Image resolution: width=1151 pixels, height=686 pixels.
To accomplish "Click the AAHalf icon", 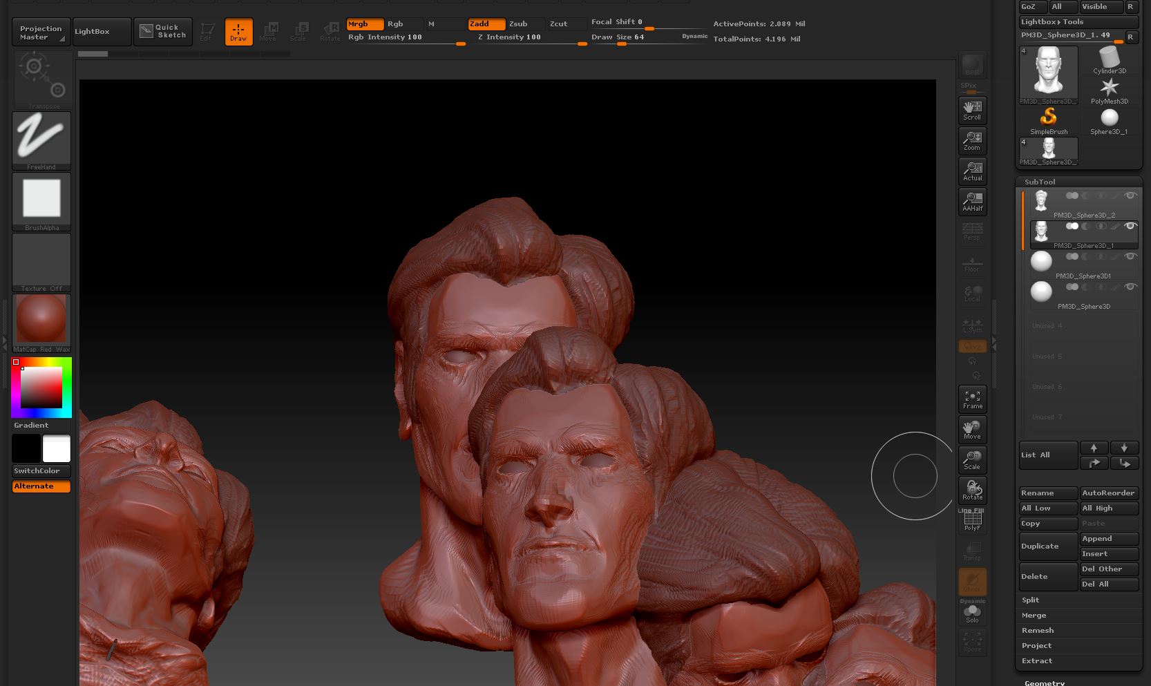I will point(972,201).
